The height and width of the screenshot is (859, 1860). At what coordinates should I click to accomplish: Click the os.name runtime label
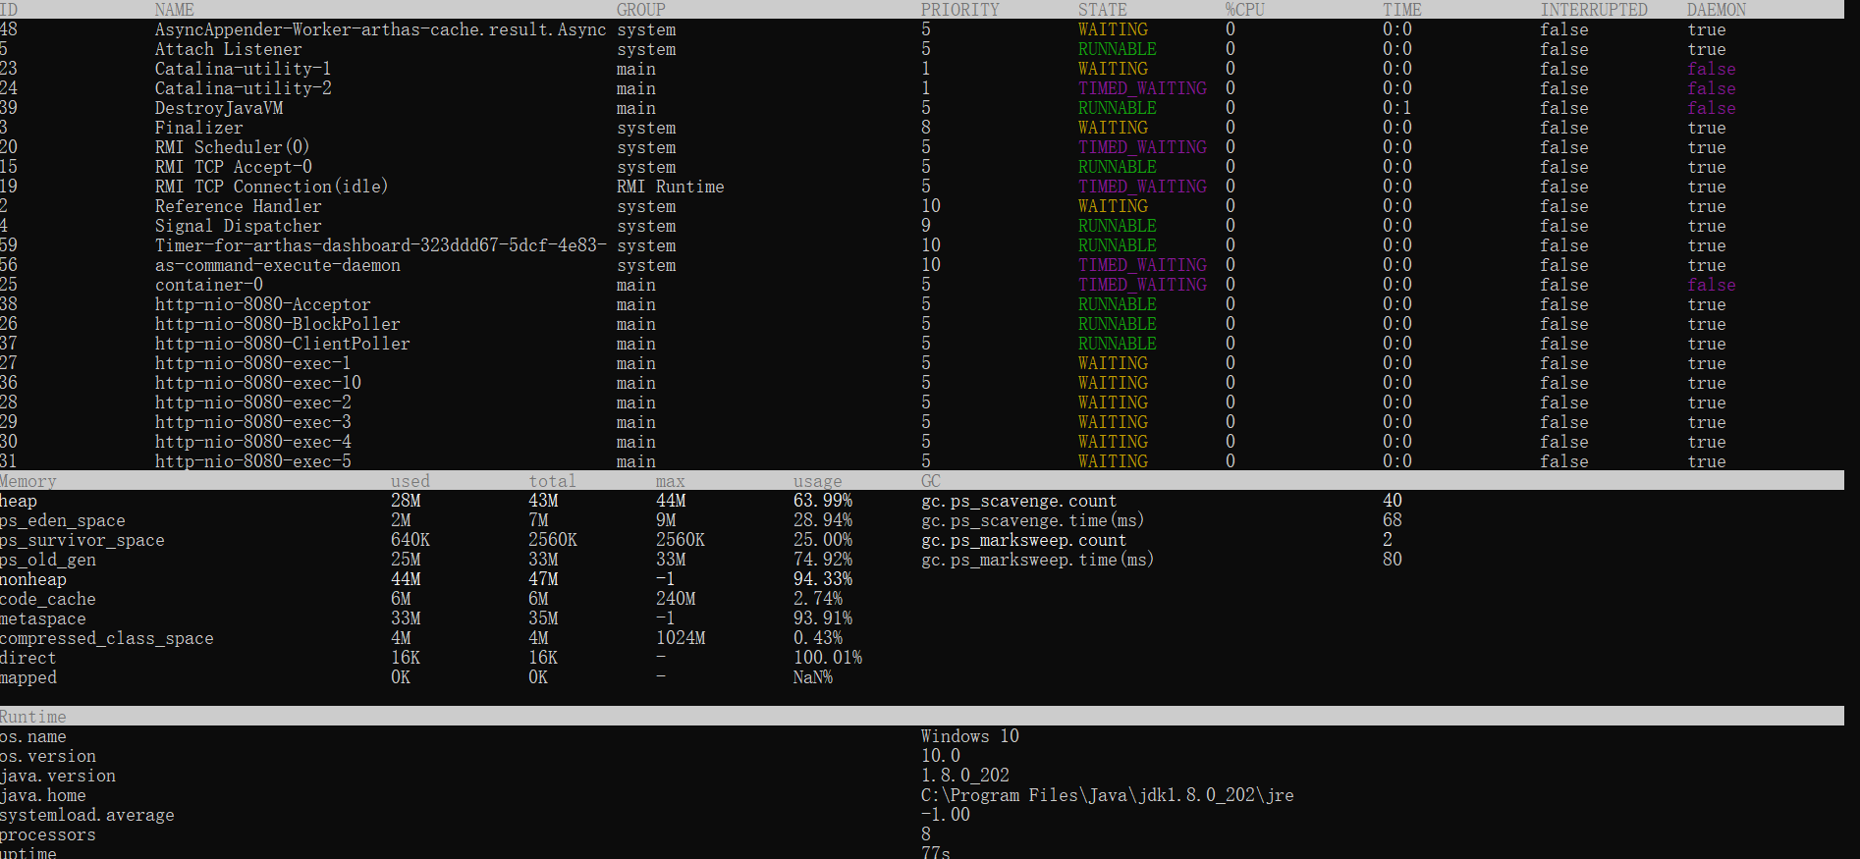point(33,736)
